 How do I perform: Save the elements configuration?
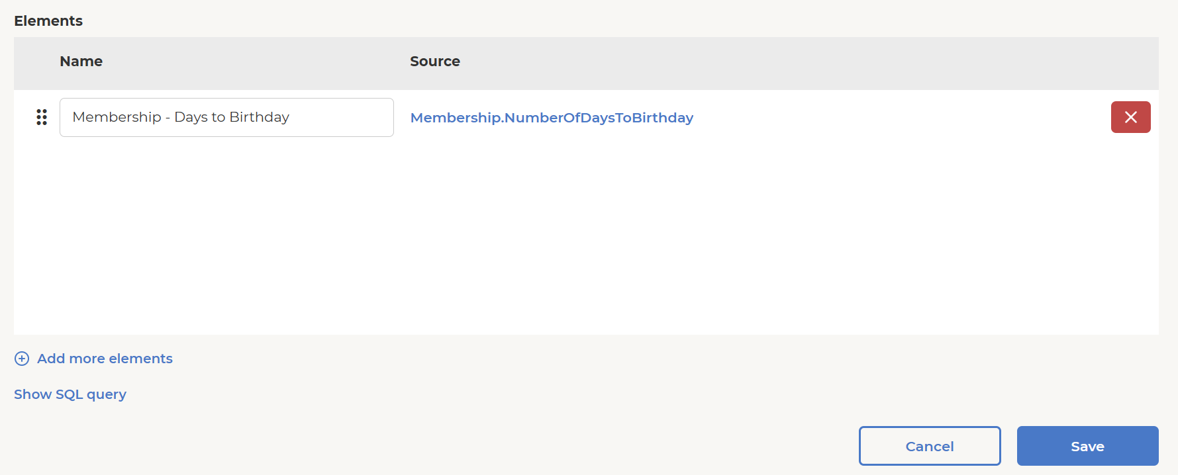click(1087, 446)
